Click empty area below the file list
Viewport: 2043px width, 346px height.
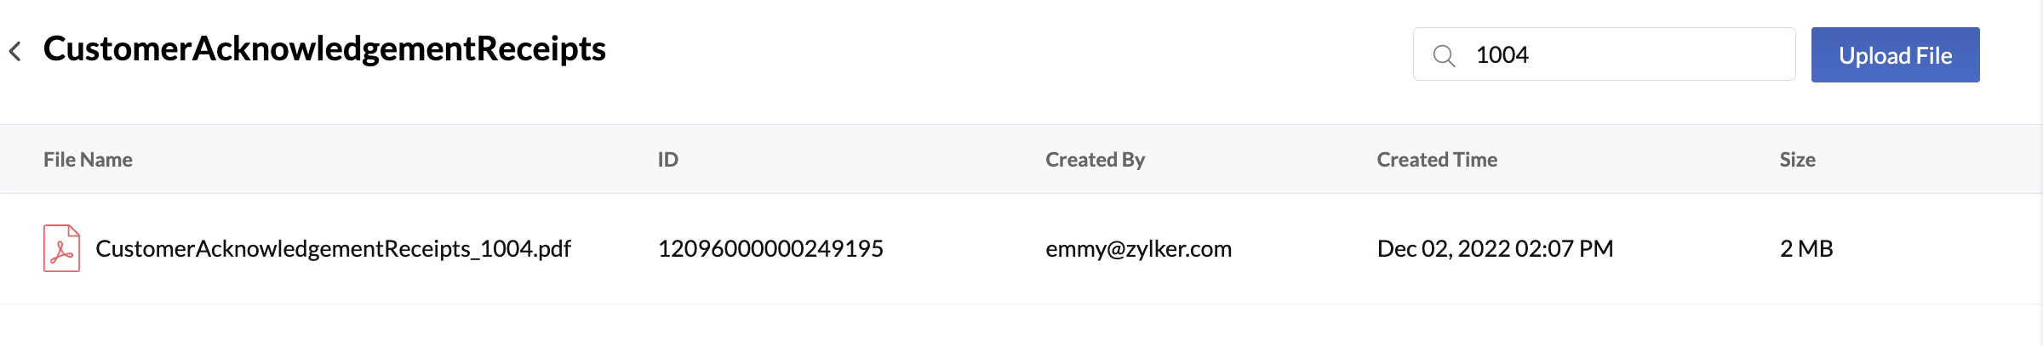pyautogui.click(x=1021, y=326)
